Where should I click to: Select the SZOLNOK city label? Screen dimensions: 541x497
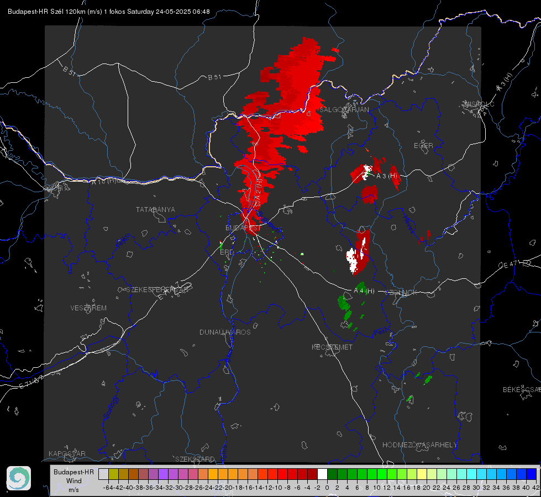tap(401, 293)
